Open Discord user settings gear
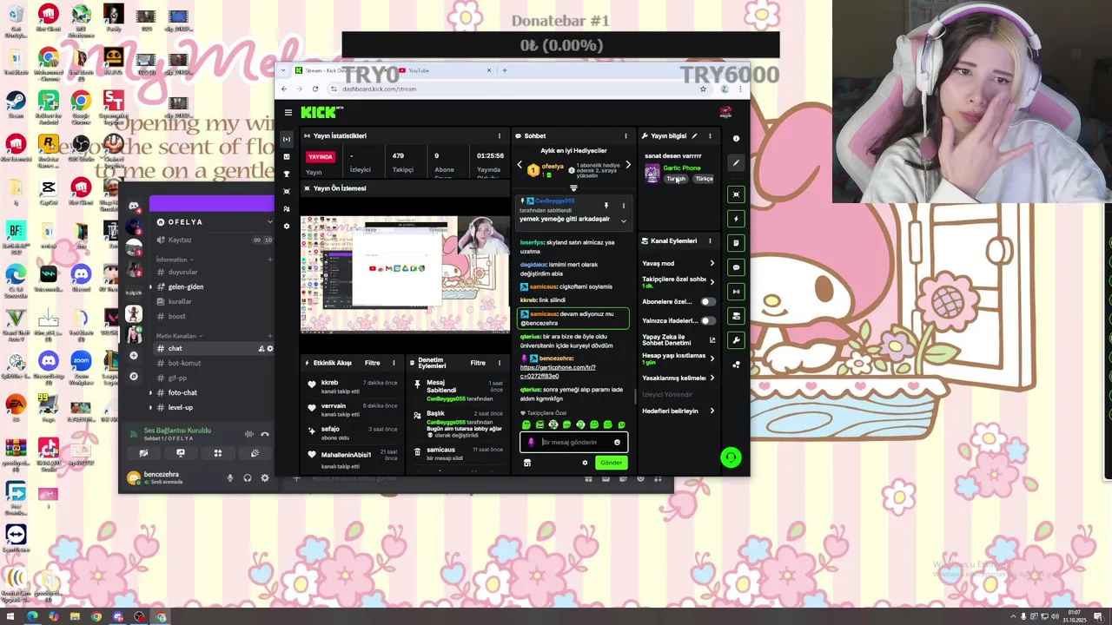1112x625 pixels. coord(265,477)
